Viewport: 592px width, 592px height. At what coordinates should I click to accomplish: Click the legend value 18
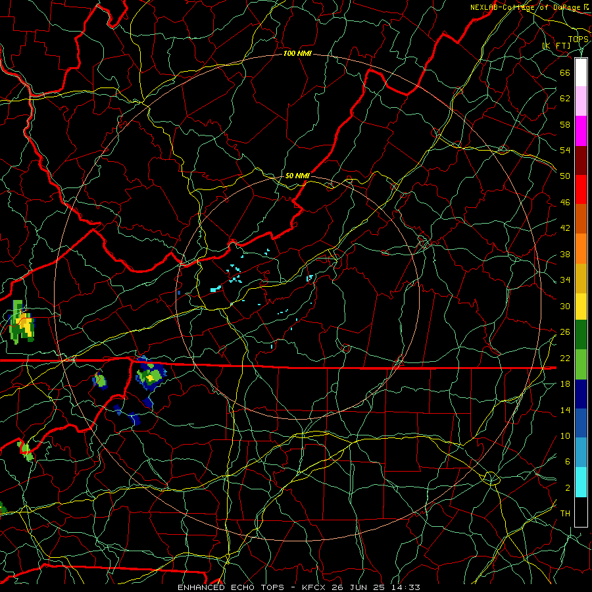pos(565,384)
